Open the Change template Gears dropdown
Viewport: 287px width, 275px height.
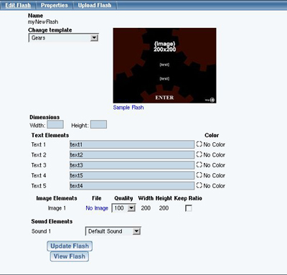point(63,38)
